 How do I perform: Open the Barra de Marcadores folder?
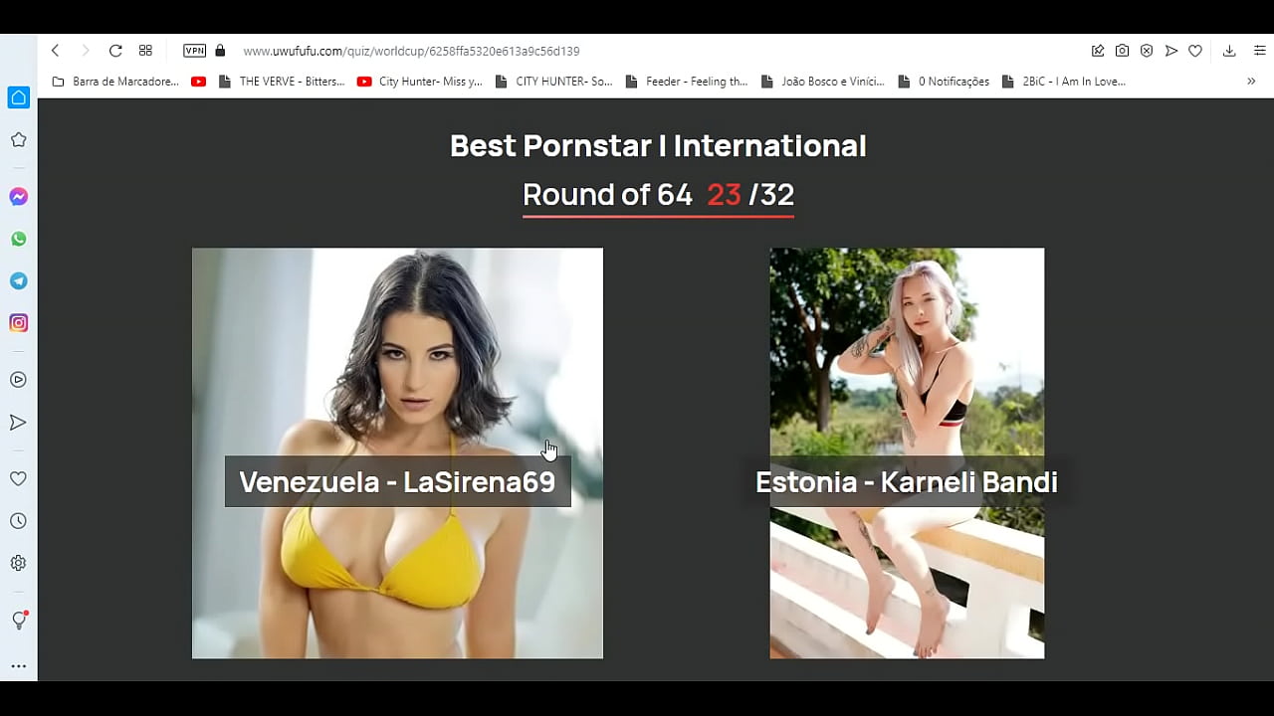tap(114, 82)
